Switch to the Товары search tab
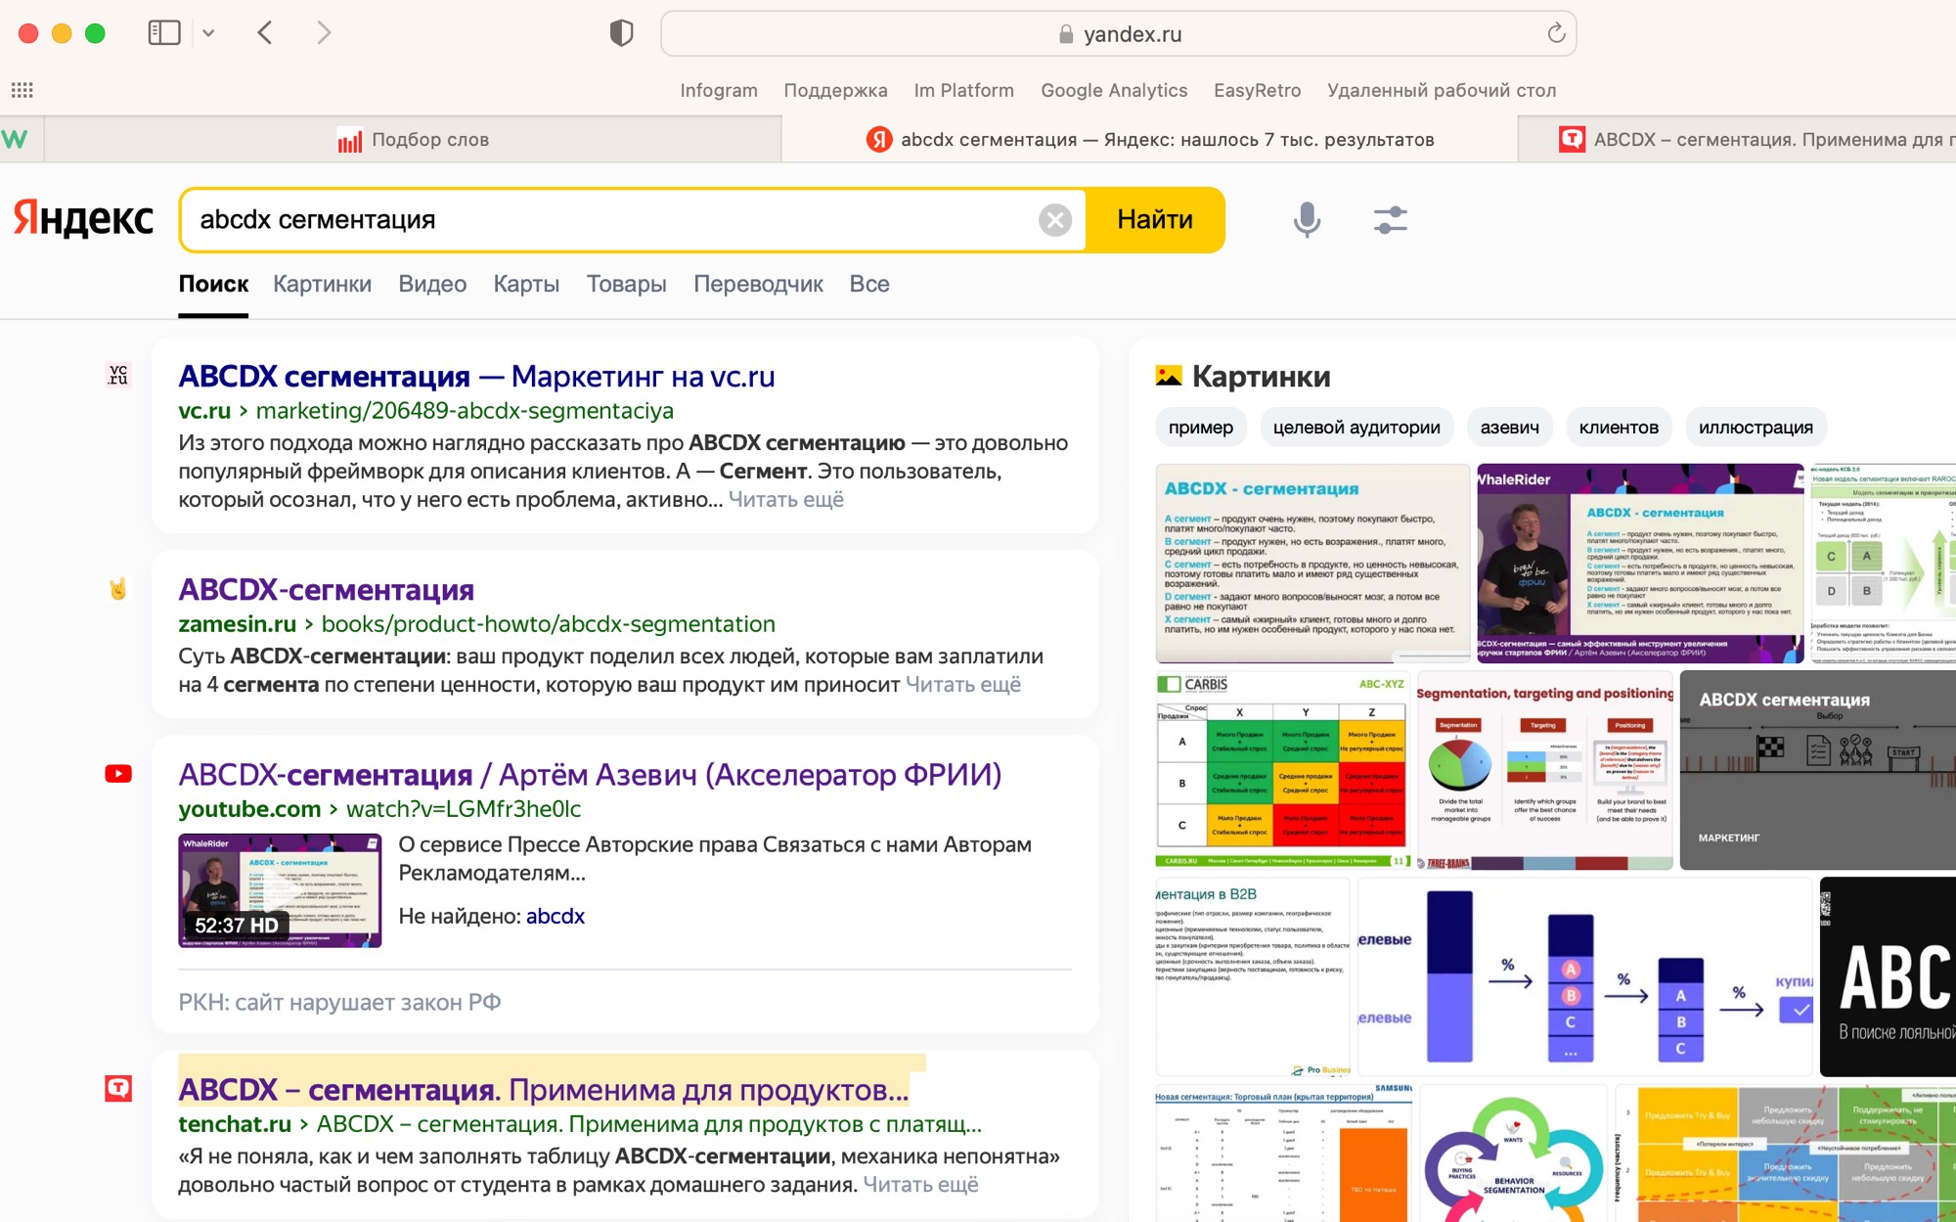The image size is (1956, 1222). [627, 284]
